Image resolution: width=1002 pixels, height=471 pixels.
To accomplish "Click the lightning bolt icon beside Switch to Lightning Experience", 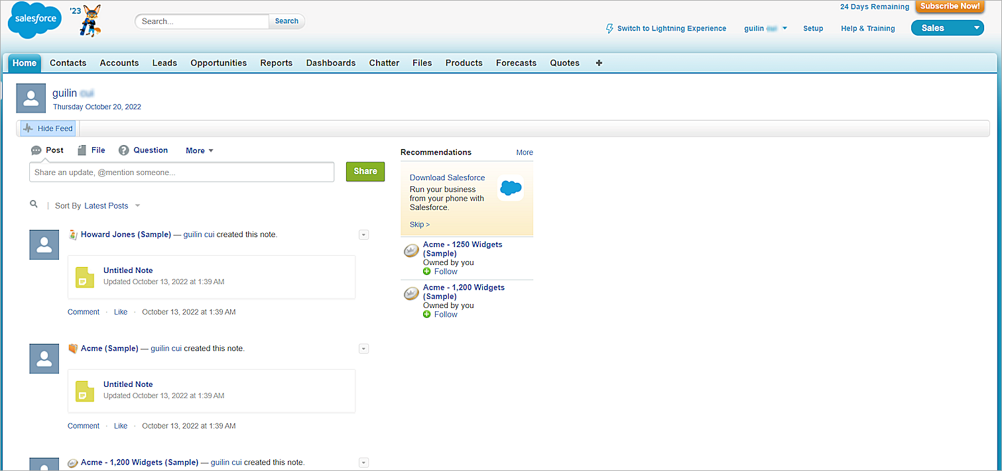I will coord(609,28).
